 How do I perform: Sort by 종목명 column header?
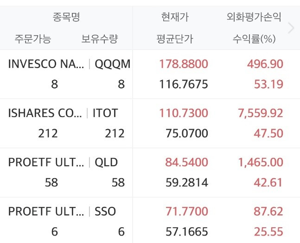point(66,18)
